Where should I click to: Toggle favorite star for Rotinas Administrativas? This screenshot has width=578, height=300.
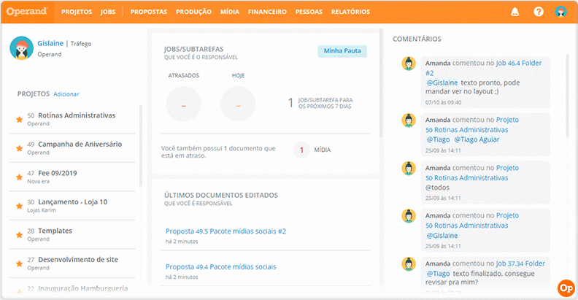pyautogui.click(x=19, y=120)
